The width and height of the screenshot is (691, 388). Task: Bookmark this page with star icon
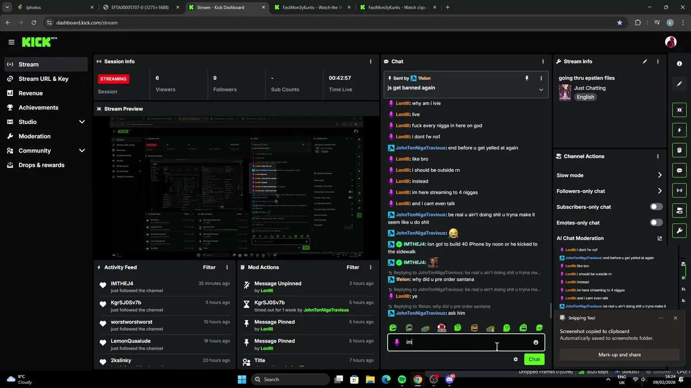click(x=620, y=23)
